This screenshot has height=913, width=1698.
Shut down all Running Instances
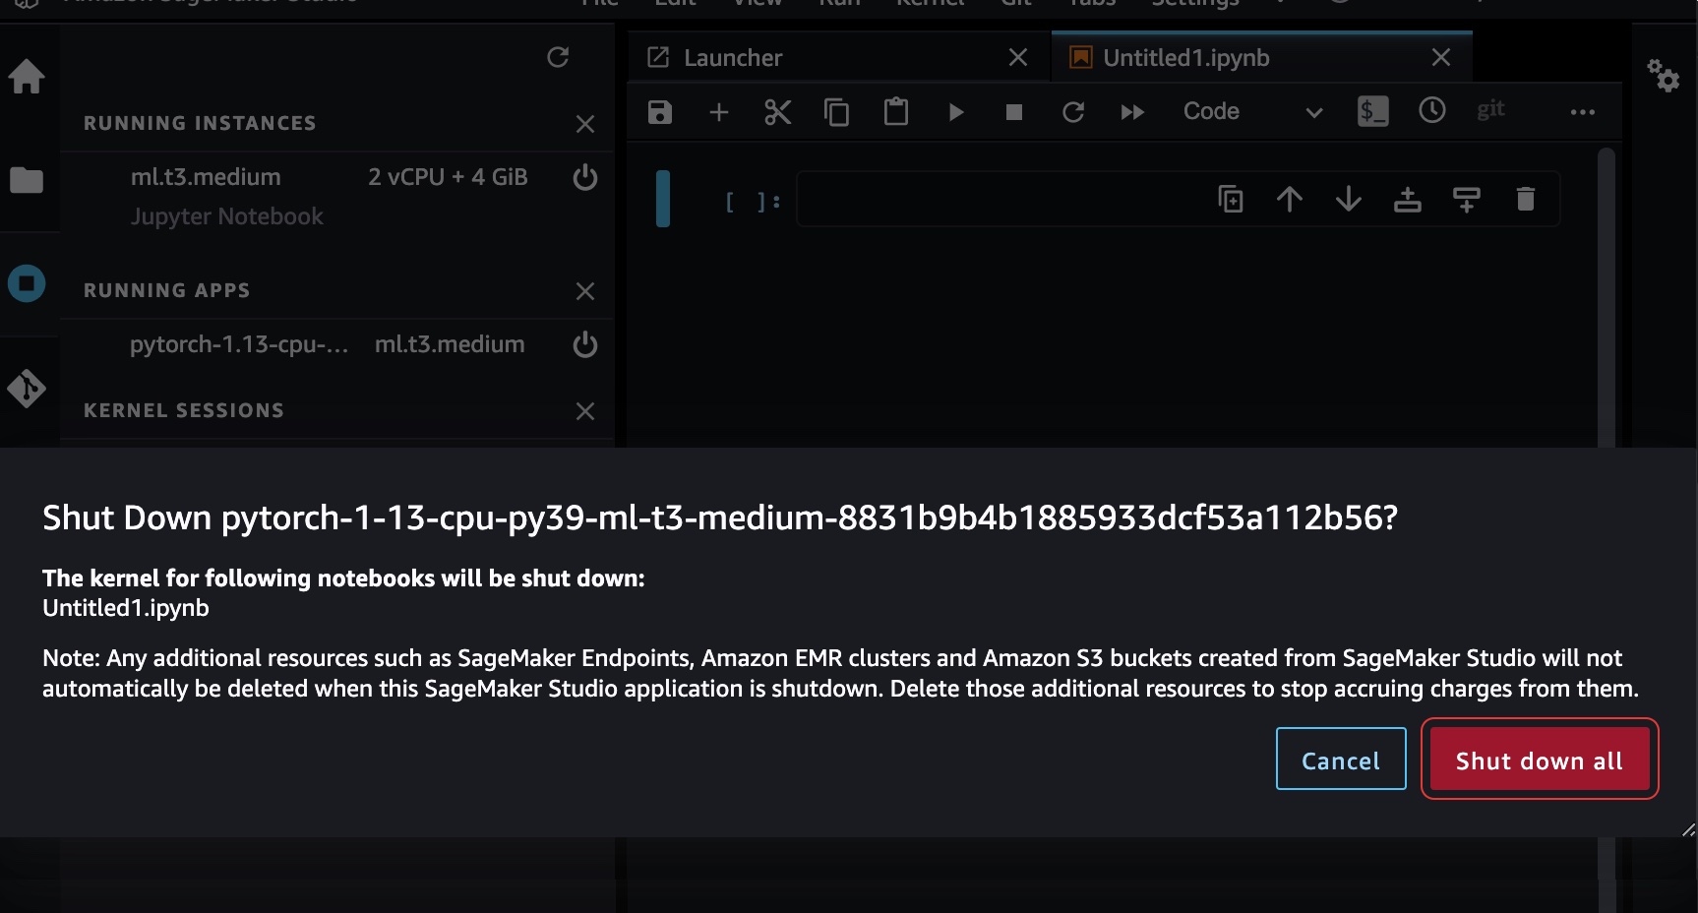click(x=585, y=124)
